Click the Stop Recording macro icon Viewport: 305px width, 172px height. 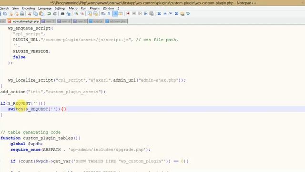134,14
